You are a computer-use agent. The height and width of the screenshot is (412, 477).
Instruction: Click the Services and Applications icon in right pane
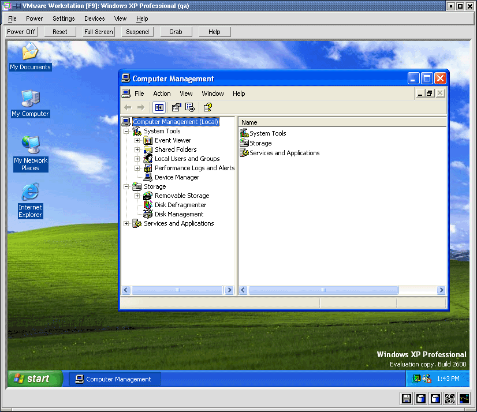click(244, 153)
